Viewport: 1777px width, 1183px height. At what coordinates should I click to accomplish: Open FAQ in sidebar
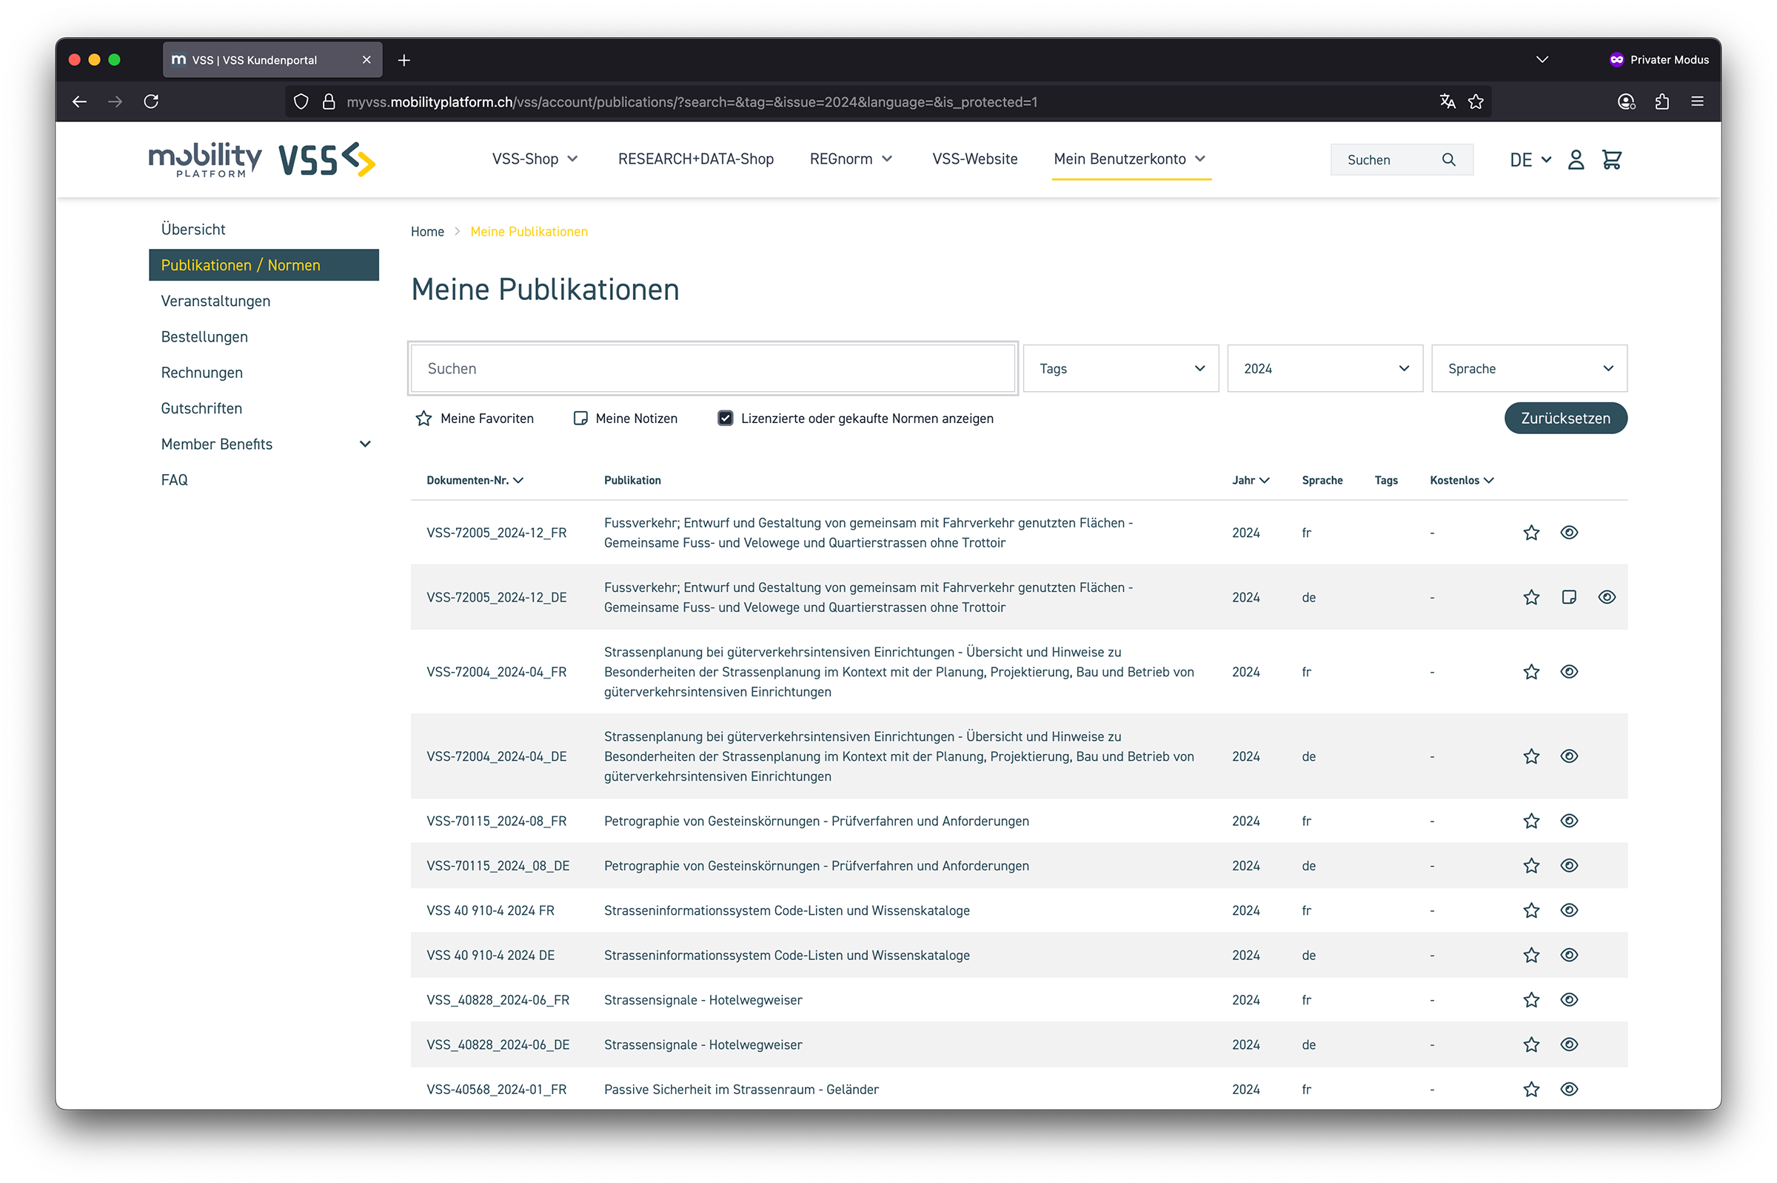(x=174, y=480)
